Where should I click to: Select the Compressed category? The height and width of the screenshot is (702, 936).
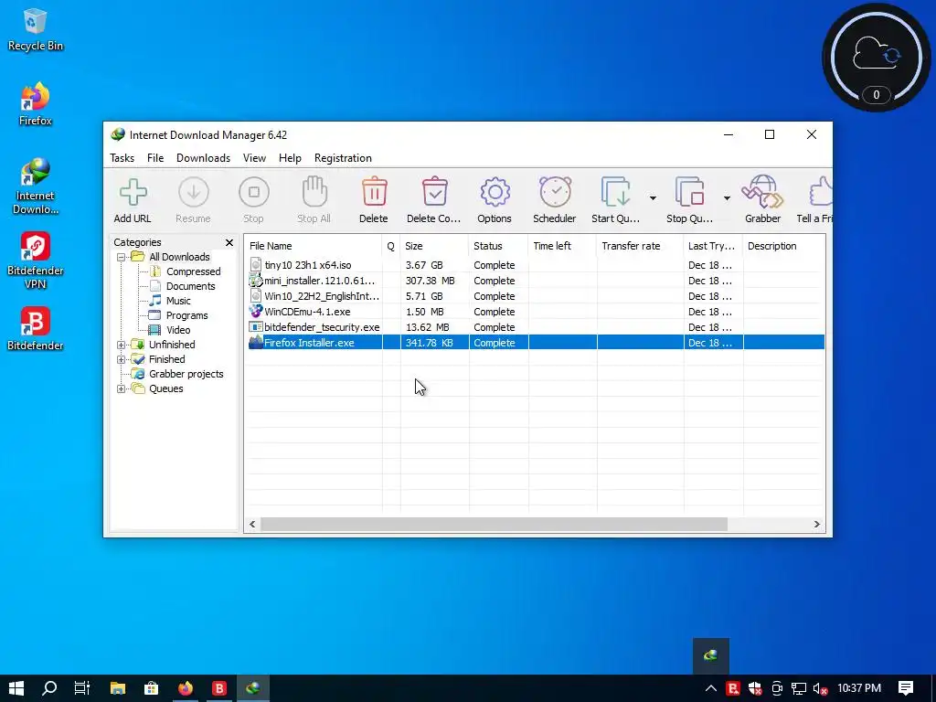point(194,271)
